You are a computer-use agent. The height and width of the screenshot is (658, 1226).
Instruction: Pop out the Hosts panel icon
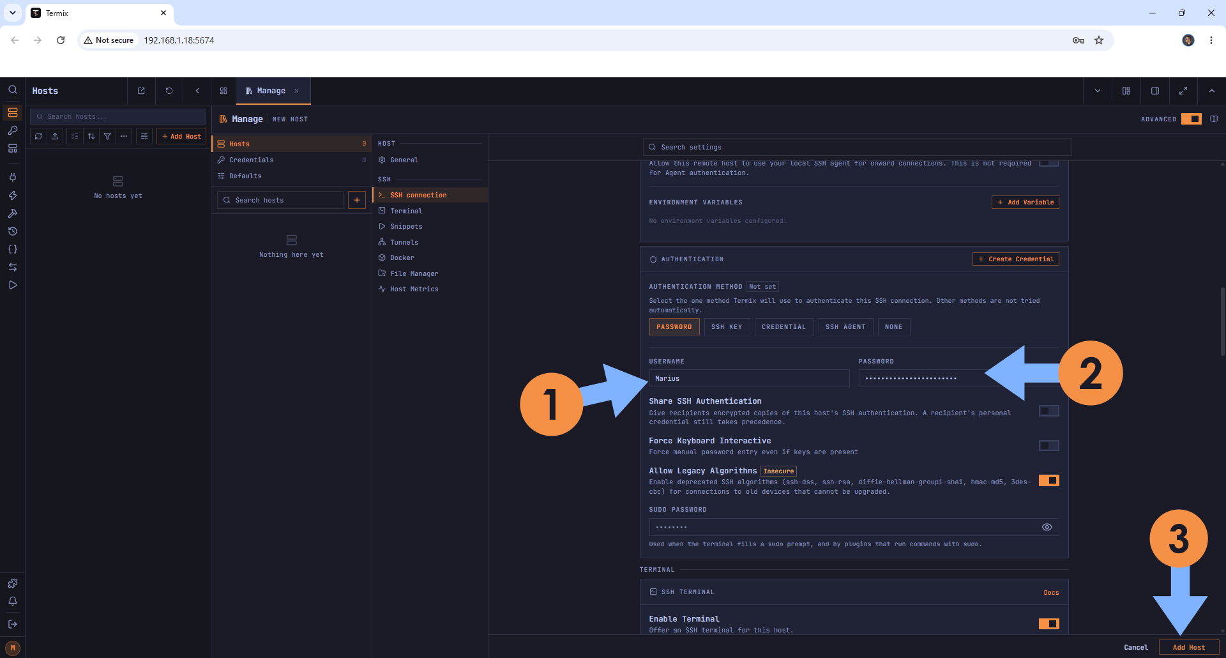pyautogui.click(x=141, y=91)
